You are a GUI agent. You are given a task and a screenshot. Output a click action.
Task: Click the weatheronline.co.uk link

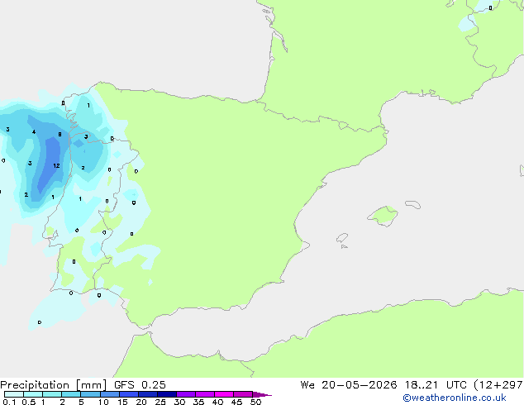(x=455, y=398)
